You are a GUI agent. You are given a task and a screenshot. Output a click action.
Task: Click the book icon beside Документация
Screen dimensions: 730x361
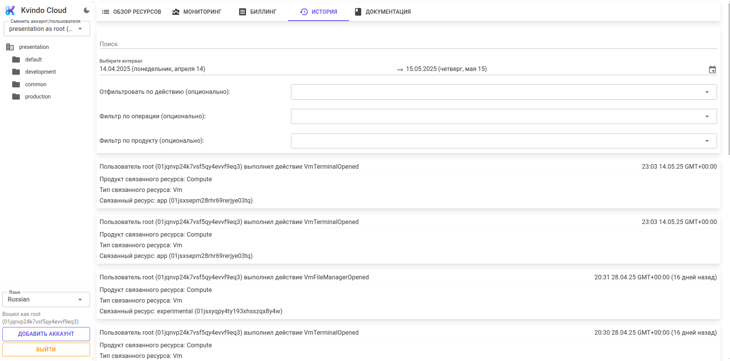(358, 12)
